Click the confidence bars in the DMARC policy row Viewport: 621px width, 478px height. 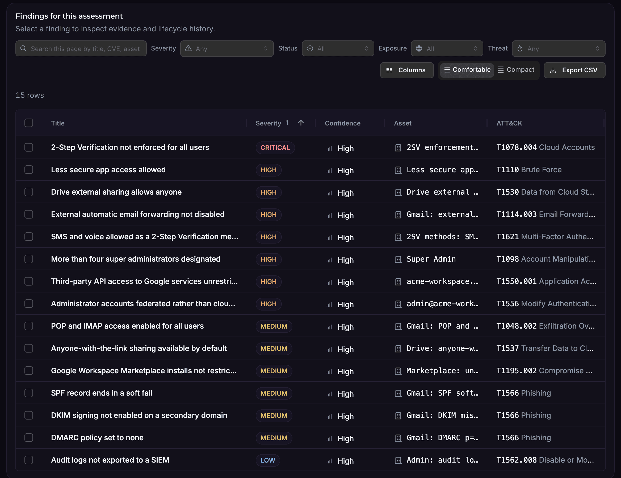point(329,439)
